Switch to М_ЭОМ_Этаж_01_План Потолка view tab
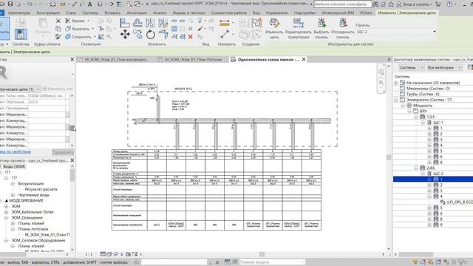Image resolution: width=473 pixels, height=266 pixels. 193,60
